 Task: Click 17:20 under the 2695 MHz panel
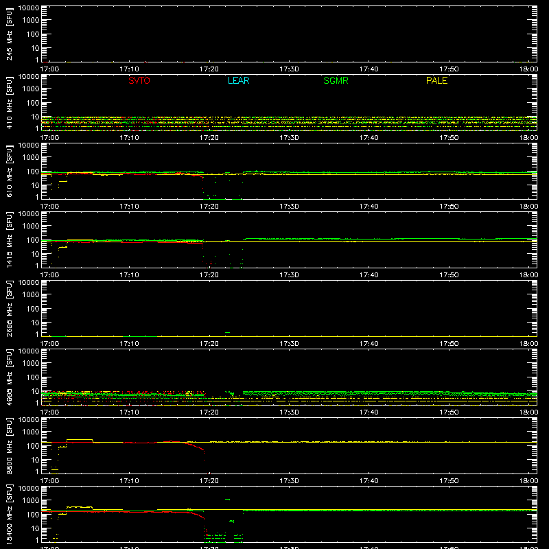[209, 344]
